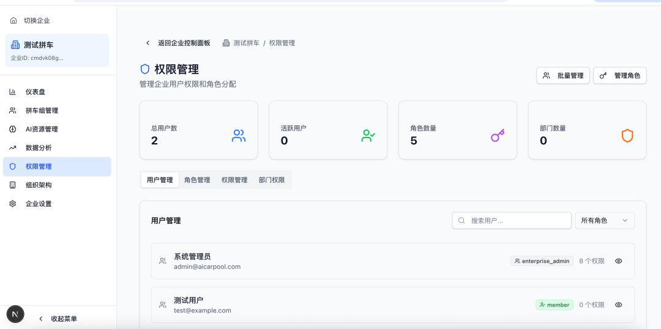The image size is (661, 329).
Task: Click the user icon beside 测试用户
Action: click(x=163, y=305)
